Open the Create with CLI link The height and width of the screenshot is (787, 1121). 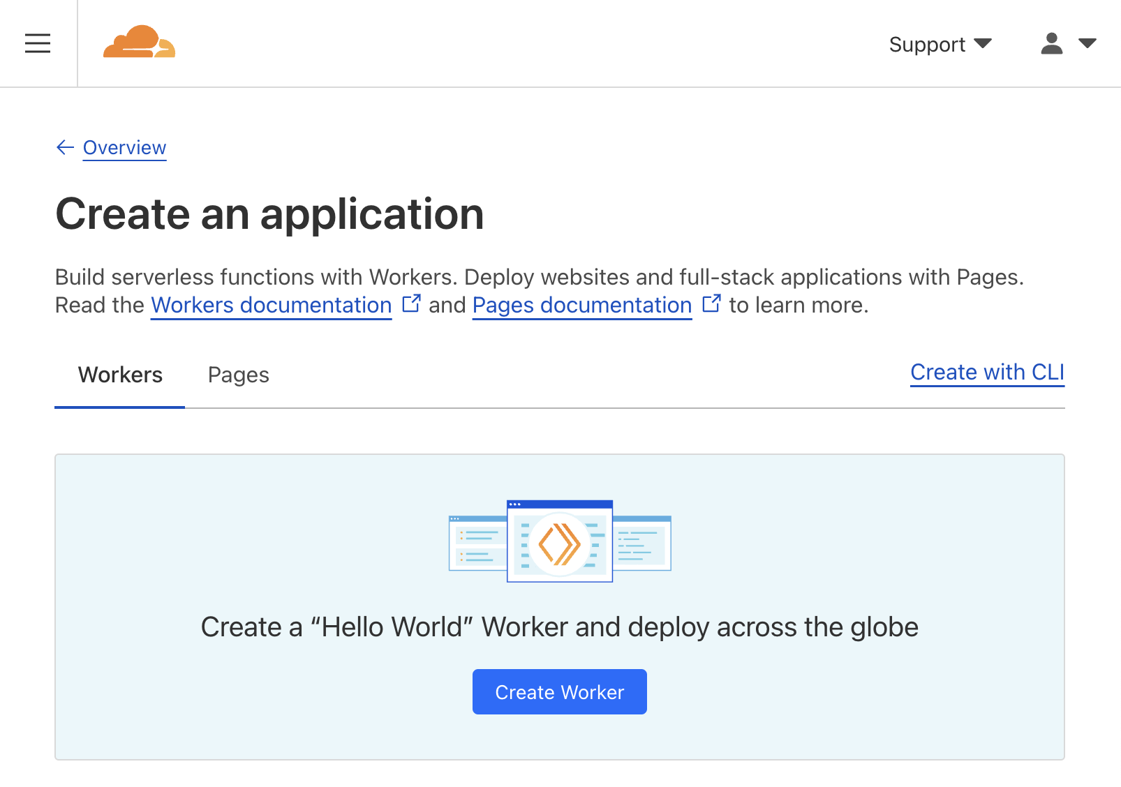click(x=988, y=373)
